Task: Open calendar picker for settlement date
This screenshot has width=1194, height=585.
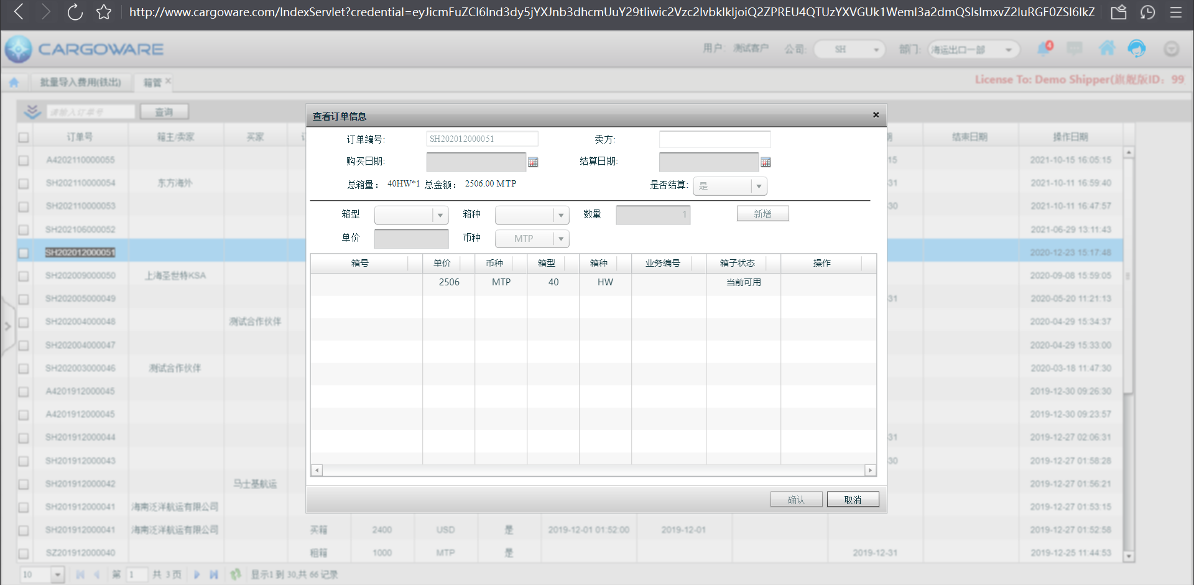Action: click(766, 162)
